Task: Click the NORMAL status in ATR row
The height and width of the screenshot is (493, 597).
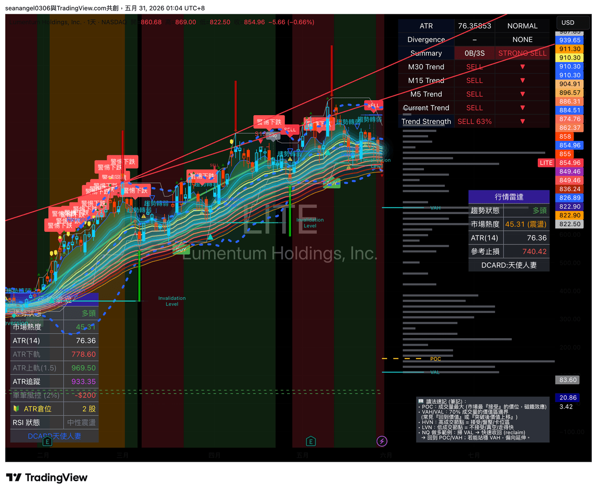Action: [x=522, y=26]
